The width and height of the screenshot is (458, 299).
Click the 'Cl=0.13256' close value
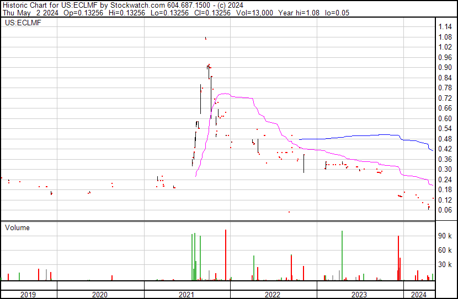point(212,13)
